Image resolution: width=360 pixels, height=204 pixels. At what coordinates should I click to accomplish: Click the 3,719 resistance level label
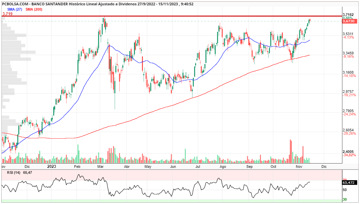[7, 14]
